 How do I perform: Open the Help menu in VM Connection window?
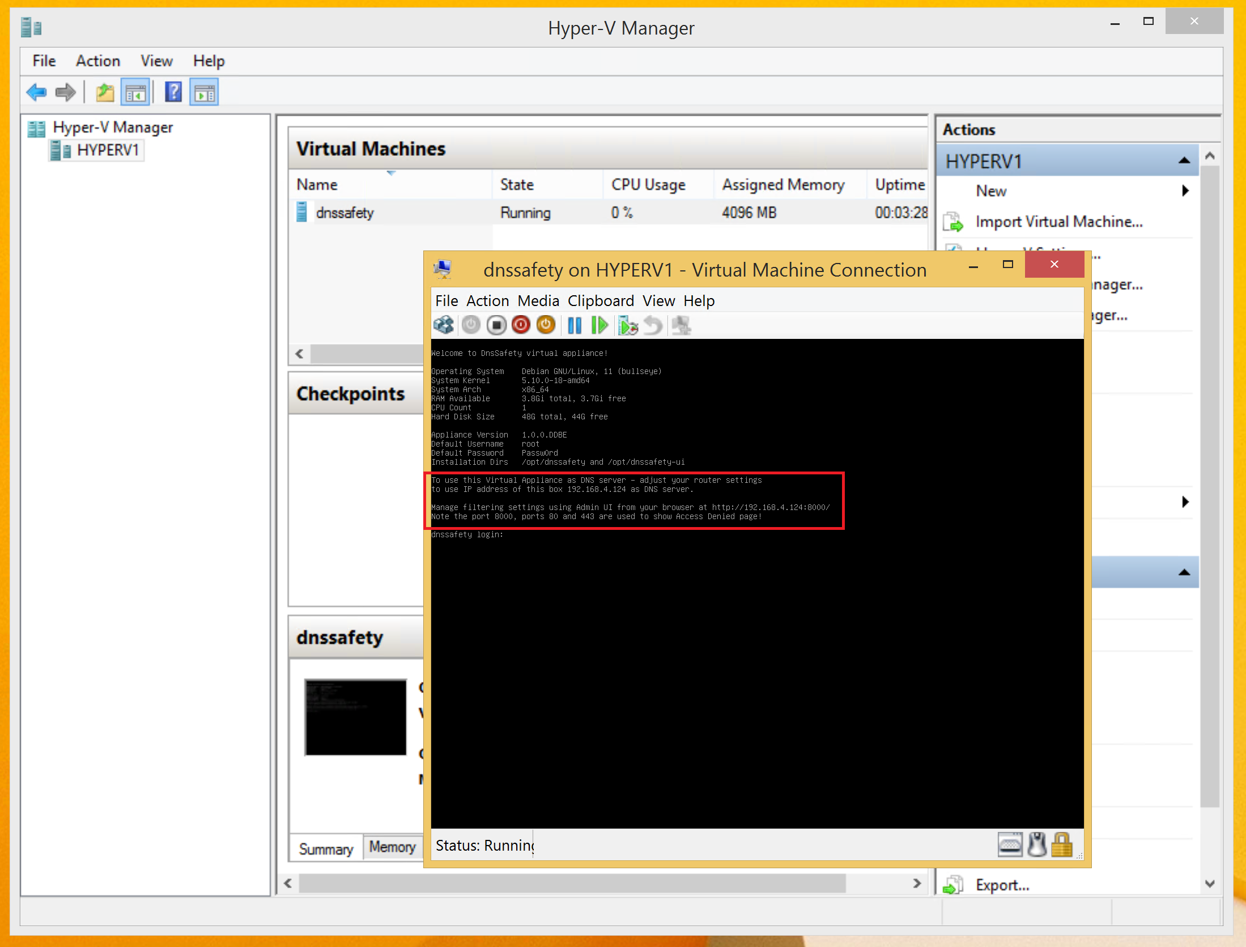pyautogui.click(x=699, y=300)
